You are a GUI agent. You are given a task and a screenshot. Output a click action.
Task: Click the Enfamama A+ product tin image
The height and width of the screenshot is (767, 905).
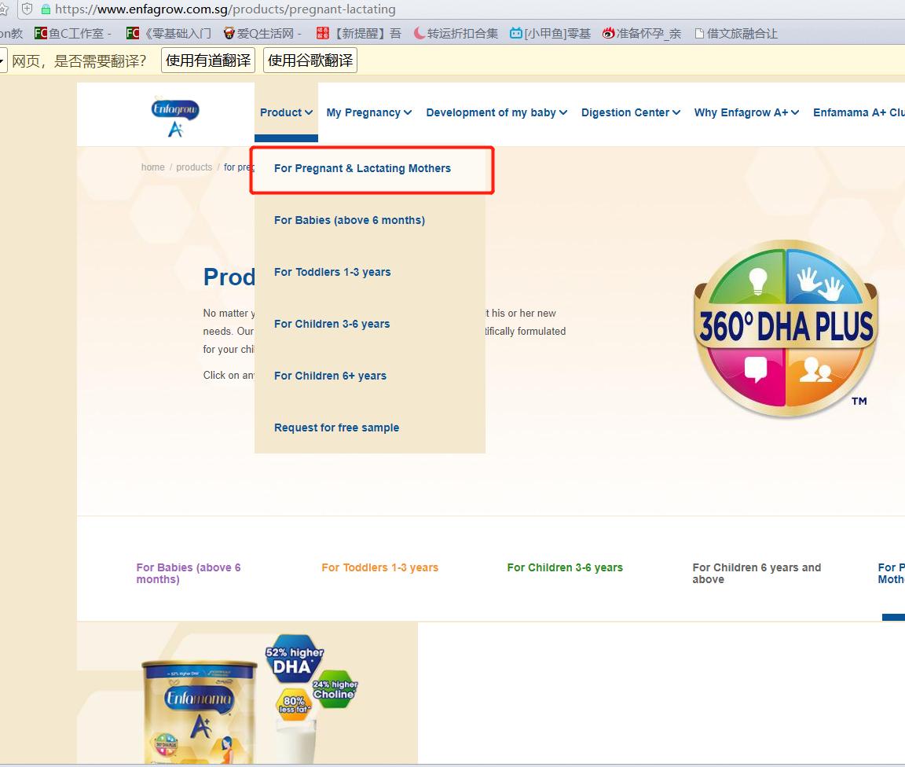click(x=199, y=714)
